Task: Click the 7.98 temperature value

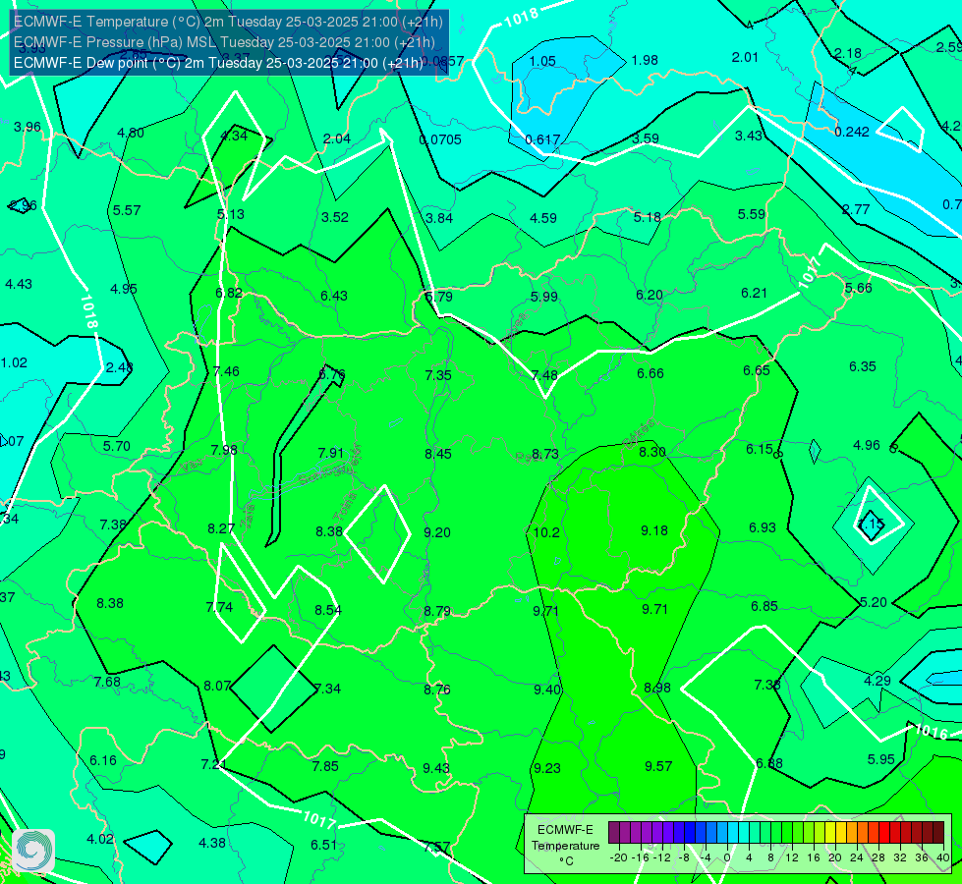Action: point(224,450)
